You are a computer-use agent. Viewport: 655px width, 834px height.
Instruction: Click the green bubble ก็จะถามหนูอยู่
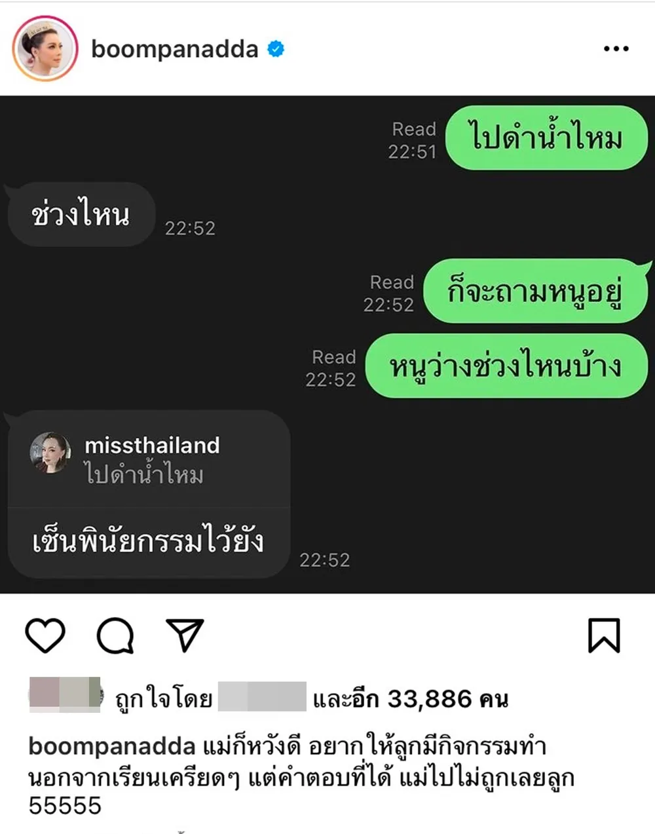(x=535, y=292)
